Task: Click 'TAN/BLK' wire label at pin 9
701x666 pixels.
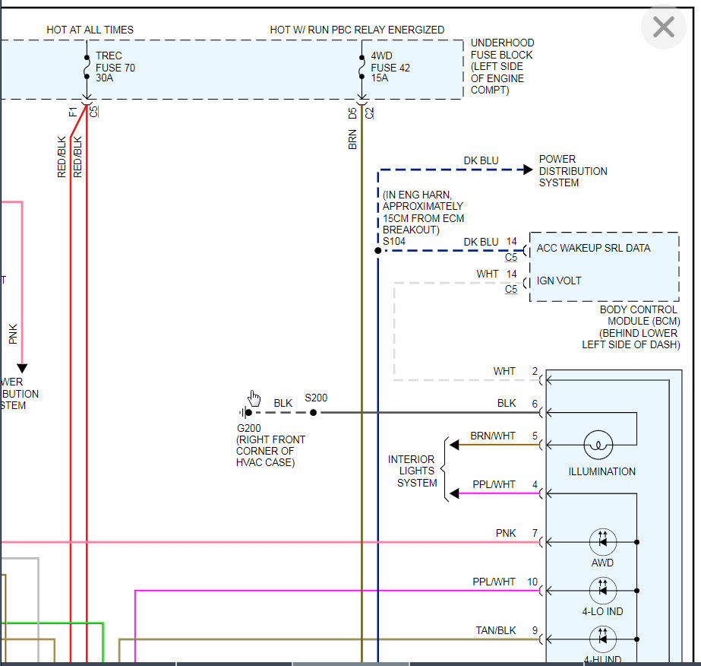Action: click(x=495, y=630)
